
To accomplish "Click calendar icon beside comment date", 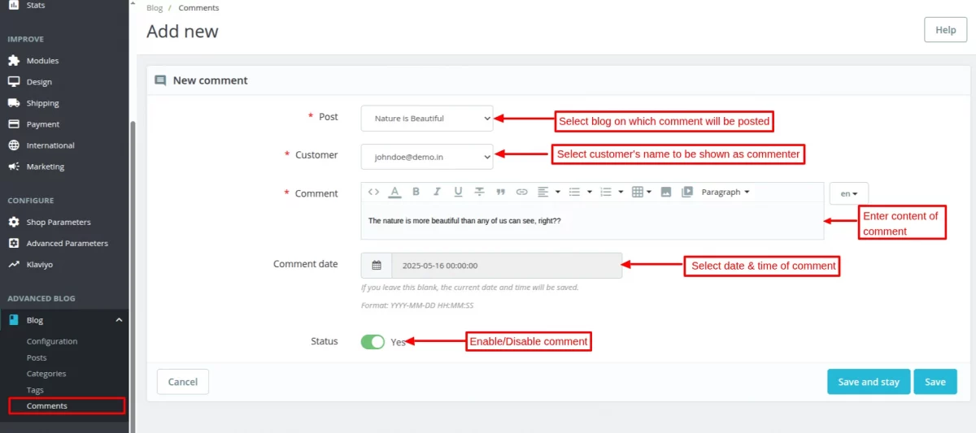I will (x=377, y=266).
